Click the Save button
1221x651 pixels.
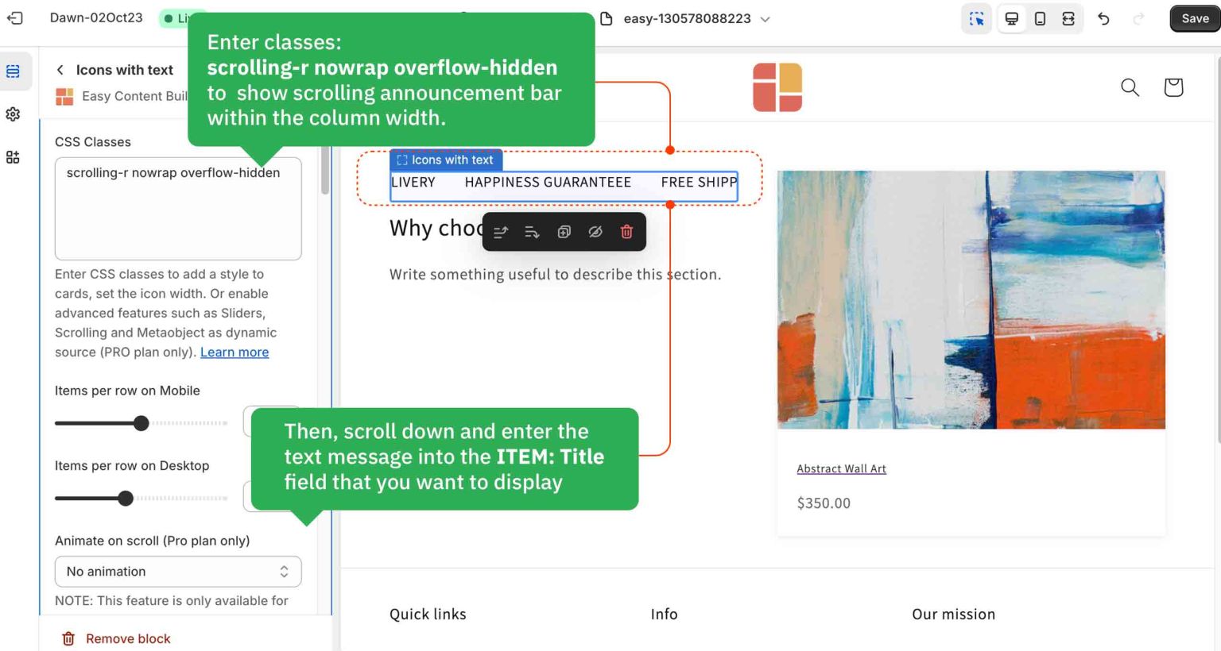pyautogui.click(x=1194, y=19)
